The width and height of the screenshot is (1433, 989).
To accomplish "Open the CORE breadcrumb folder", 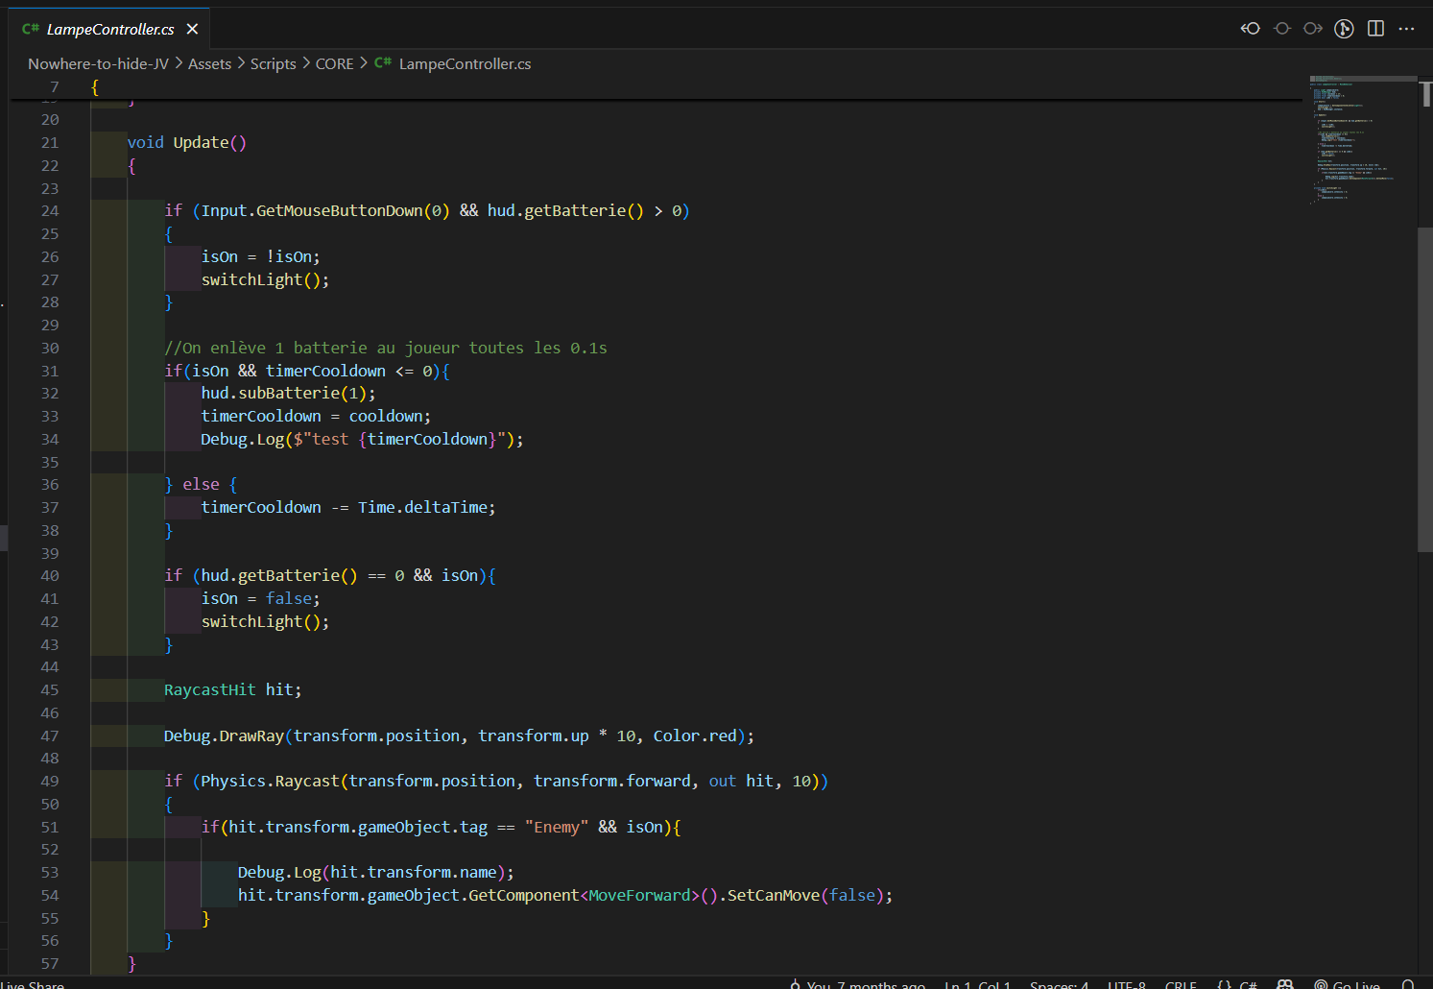I will 334,63.
